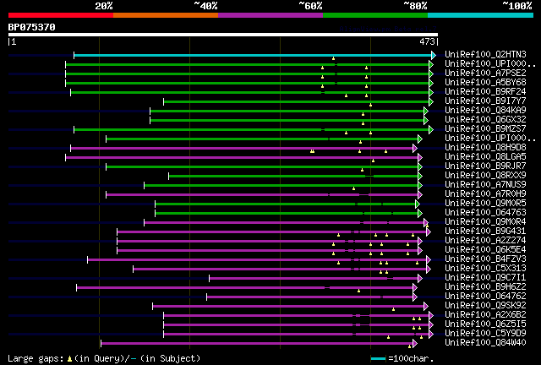The width and height of the screenshot is (541, 365).
Task: Click the cyan ~100% legend color segment
Action: [x=480, y=15]
